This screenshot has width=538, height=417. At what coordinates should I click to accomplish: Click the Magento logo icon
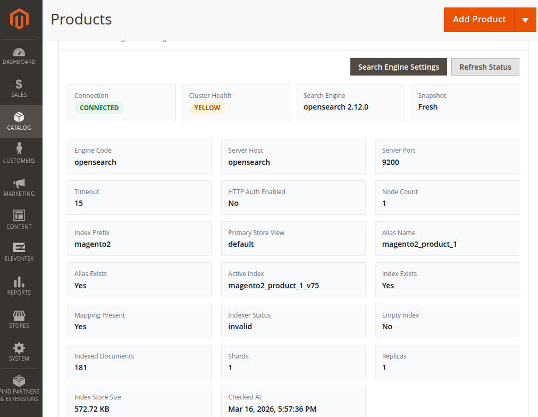[19, 20]
